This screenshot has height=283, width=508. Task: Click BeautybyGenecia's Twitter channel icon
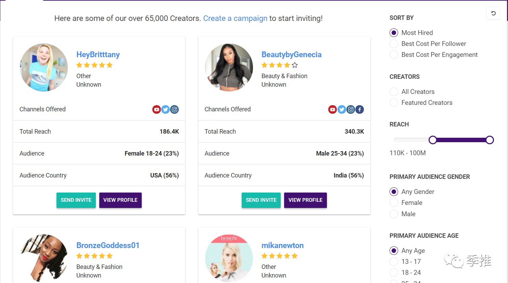pyautogui.click(x=342, y=110)
